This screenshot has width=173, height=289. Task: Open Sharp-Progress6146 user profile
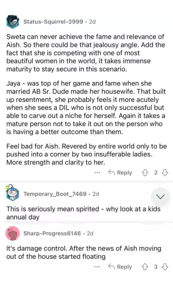click(x=52, y=233)
